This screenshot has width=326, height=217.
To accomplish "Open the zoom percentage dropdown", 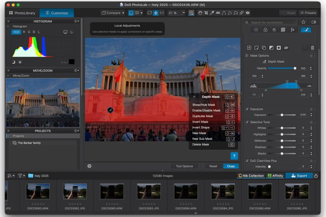I will coord(184,13).
